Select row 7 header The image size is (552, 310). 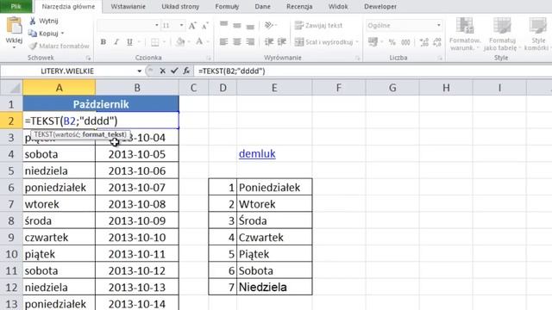coord(11,204)
